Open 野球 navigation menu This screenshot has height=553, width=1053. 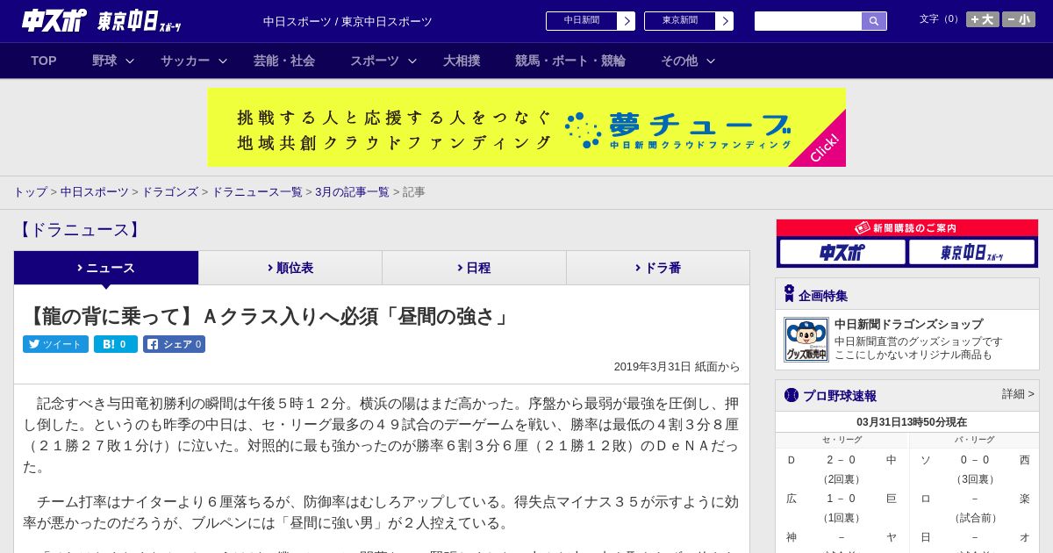(x=104, y=61)
